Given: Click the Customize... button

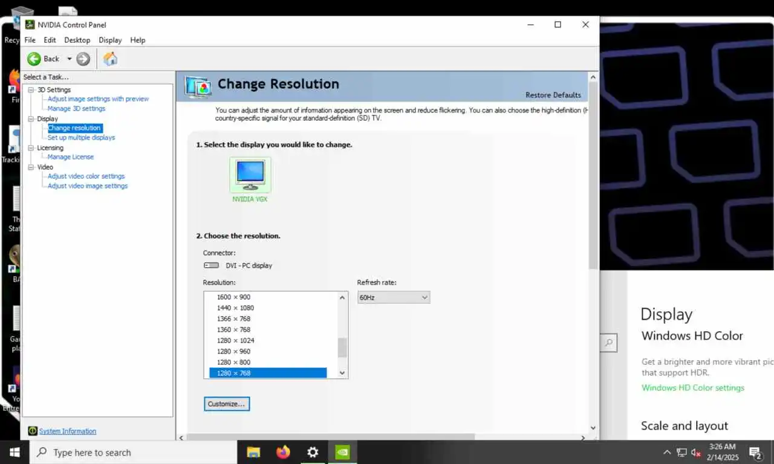Looking at the screenshot, I should 227,404.
